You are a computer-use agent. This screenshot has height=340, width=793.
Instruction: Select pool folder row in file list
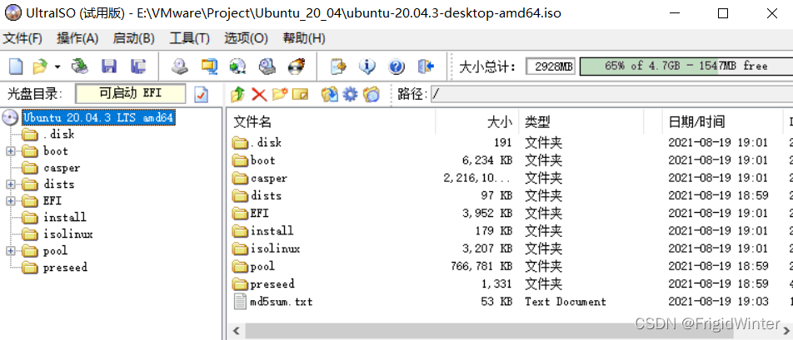click(262, 266)
